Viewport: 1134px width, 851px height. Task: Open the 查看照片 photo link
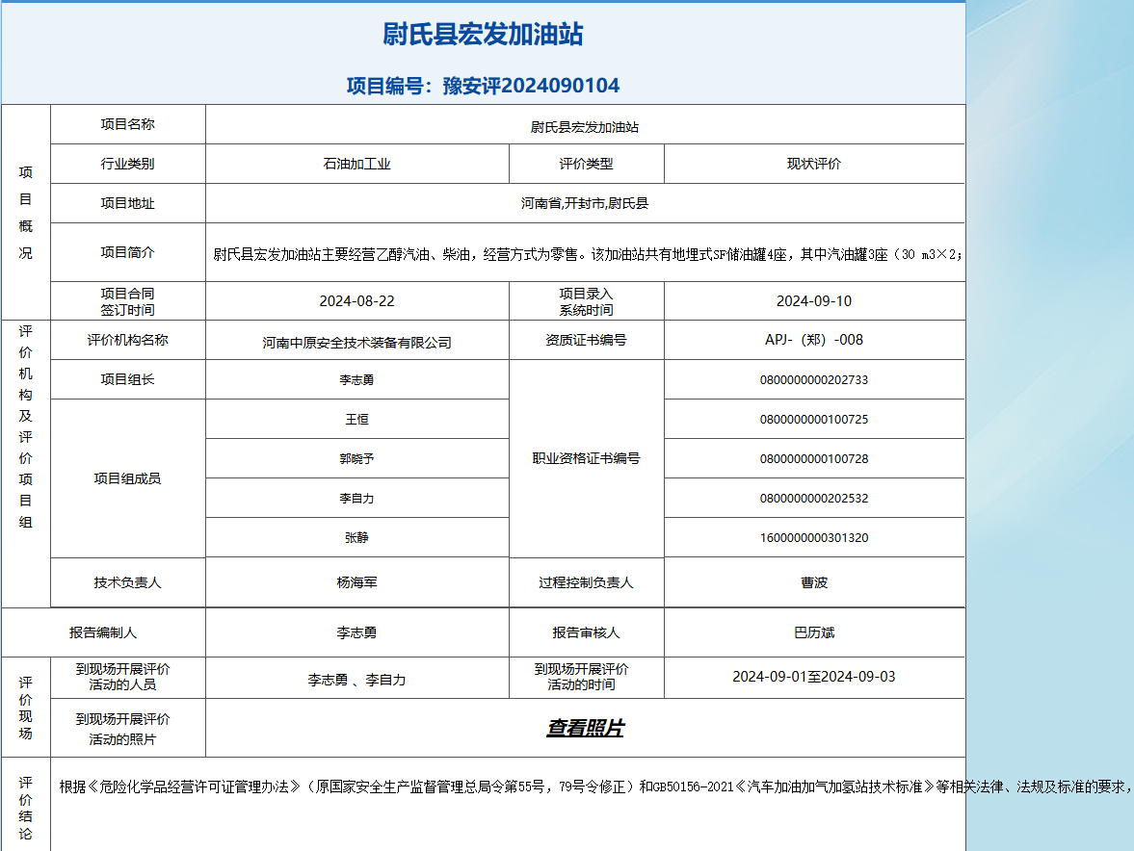585,728
